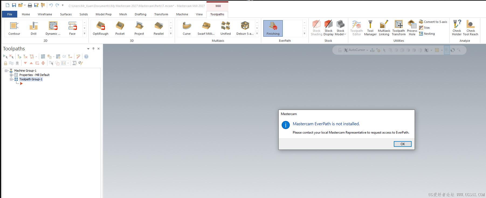
Task: Collapse the Toolpath Group-1 node
Action: tap(11, 79)
